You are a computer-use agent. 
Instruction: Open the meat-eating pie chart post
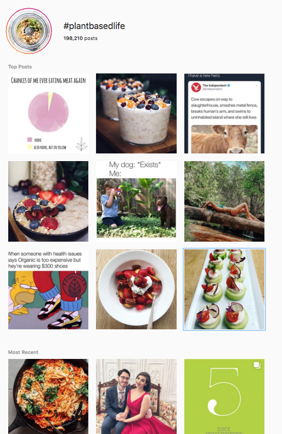(x=48, y=113)
